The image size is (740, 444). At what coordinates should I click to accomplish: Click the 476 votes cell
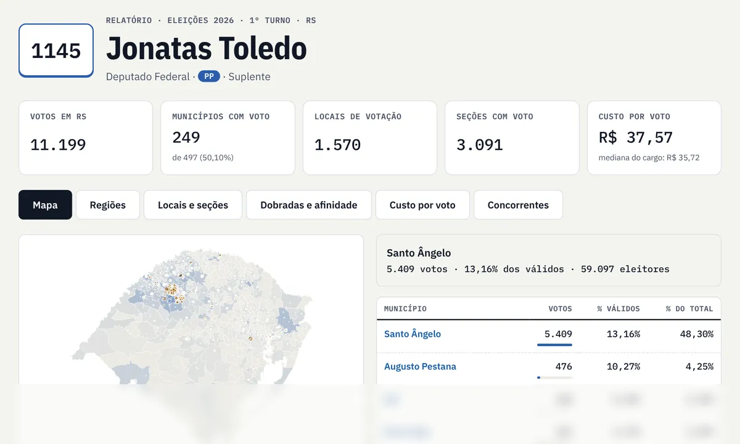pos(564,366)
